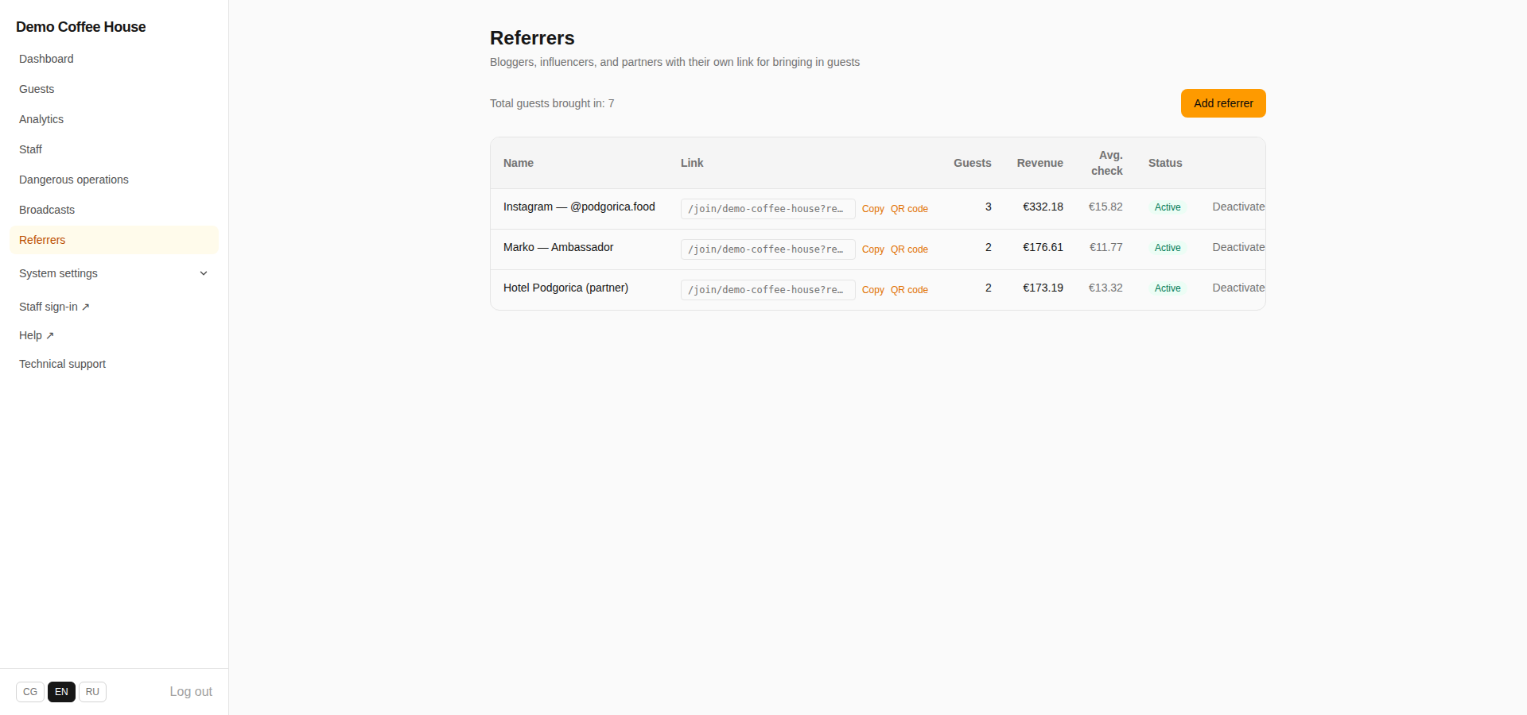Click revenue value €332.18

pyautogui.click(x=1043, y=207)
